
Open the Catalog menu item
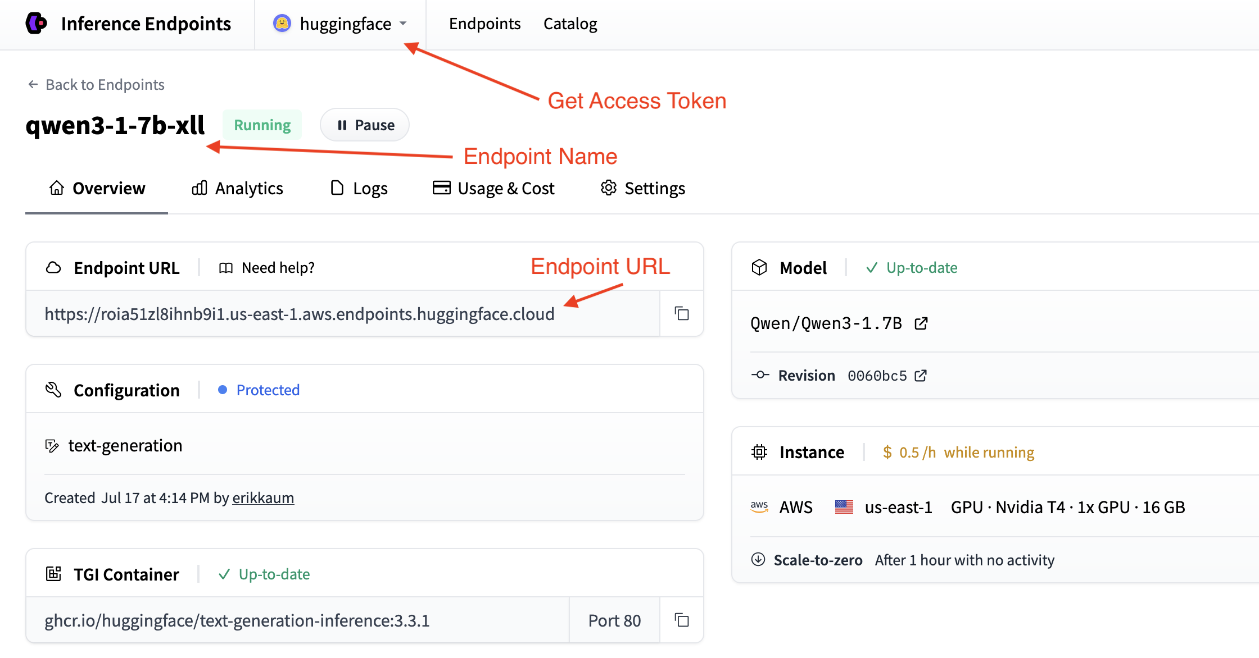coord(570,24)
